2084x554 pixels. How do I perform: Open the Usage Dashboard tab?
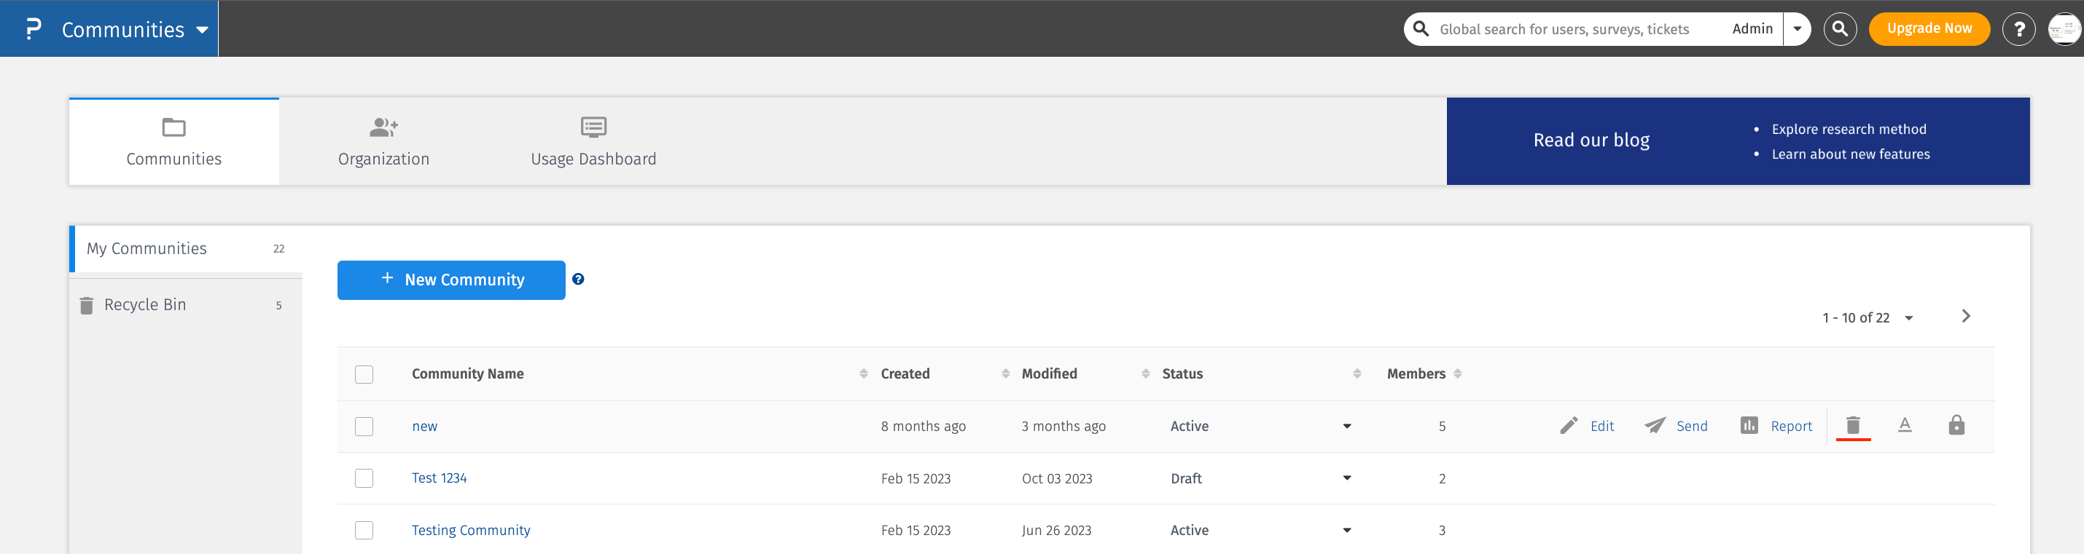point(593,141)
